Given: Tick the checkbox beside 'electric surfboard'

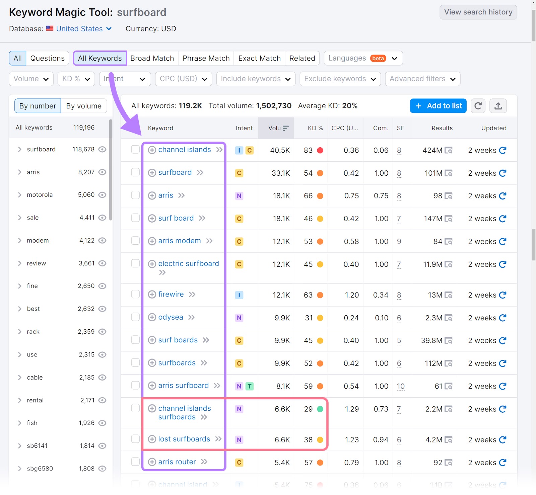Looking at the screenshot, I should point(135,264).
